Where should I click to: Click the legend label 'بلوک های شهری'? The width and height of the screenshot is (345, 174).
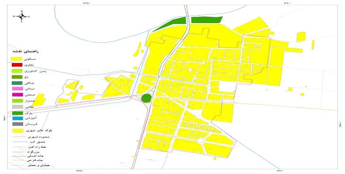tap(39, 130)
